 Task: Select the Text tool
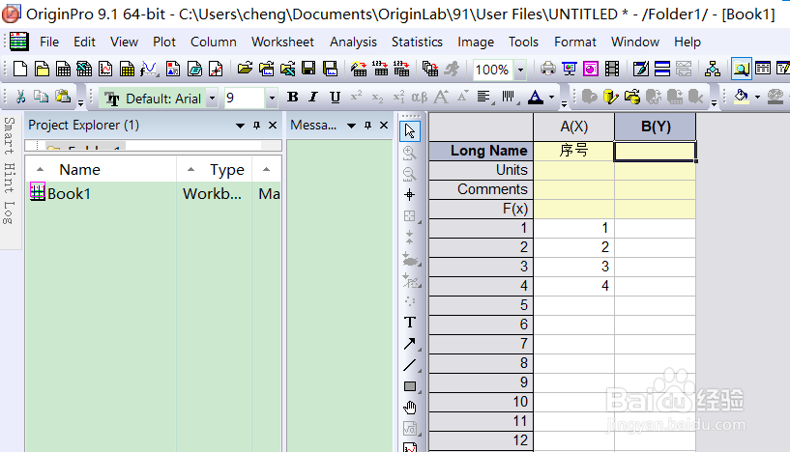point(410,323)
